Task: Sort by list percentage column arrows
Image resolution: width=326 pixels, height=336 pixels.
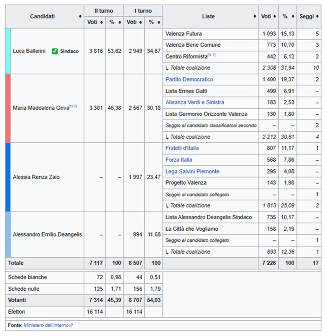Action: 293,16
